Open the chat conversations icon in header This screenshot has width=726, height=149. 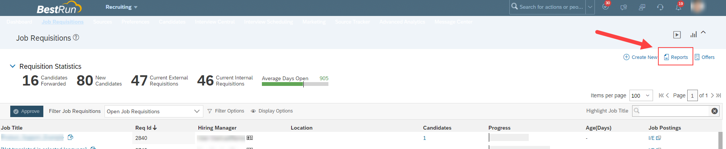pyautogui.click(x=624, y=7)
